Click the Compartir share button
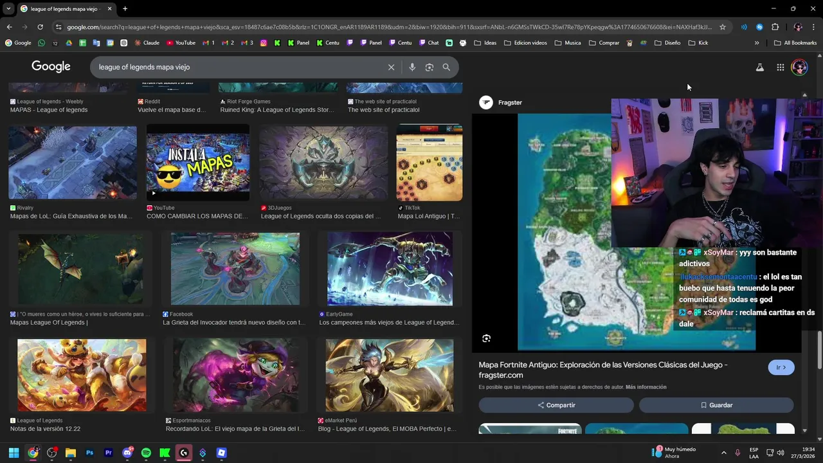Viewport: 823px width, 463px height. (556, 405)
